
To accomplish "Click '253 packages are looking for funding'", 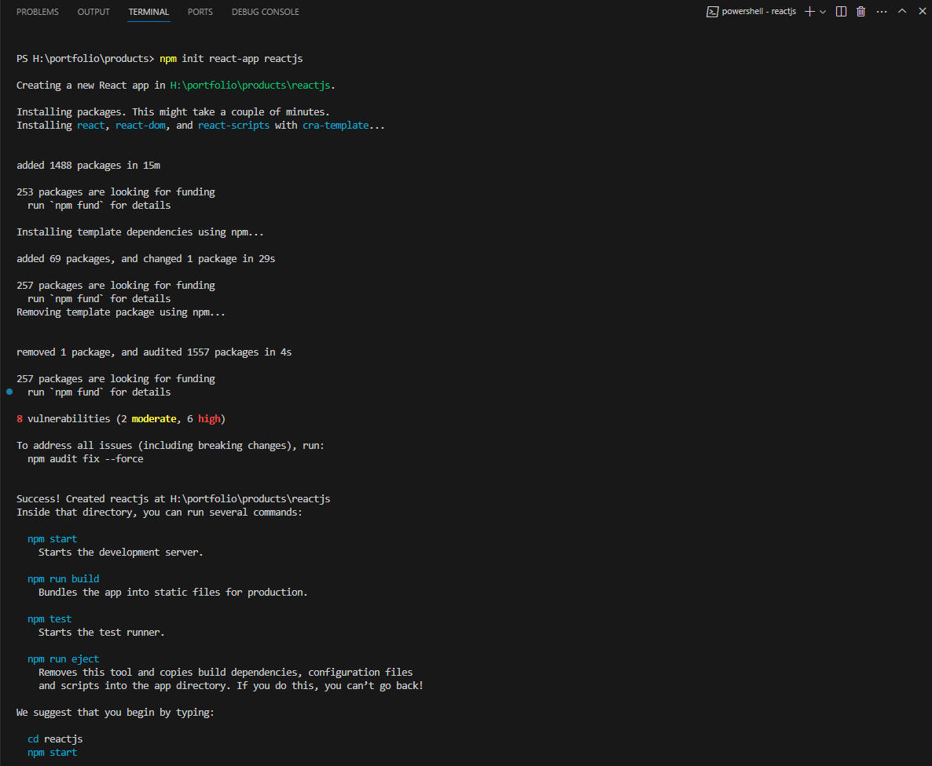I will click(116, 191).
